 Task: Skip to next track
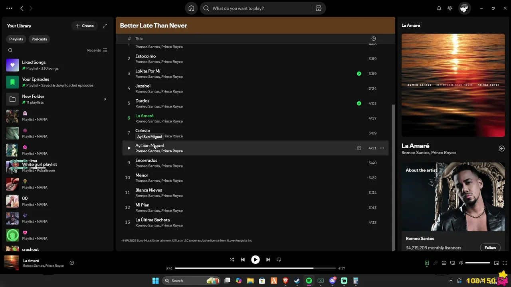point(268,259)
